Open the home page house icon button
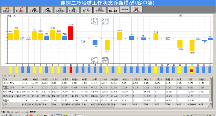The image size is (216, 116). pos(7,10)
